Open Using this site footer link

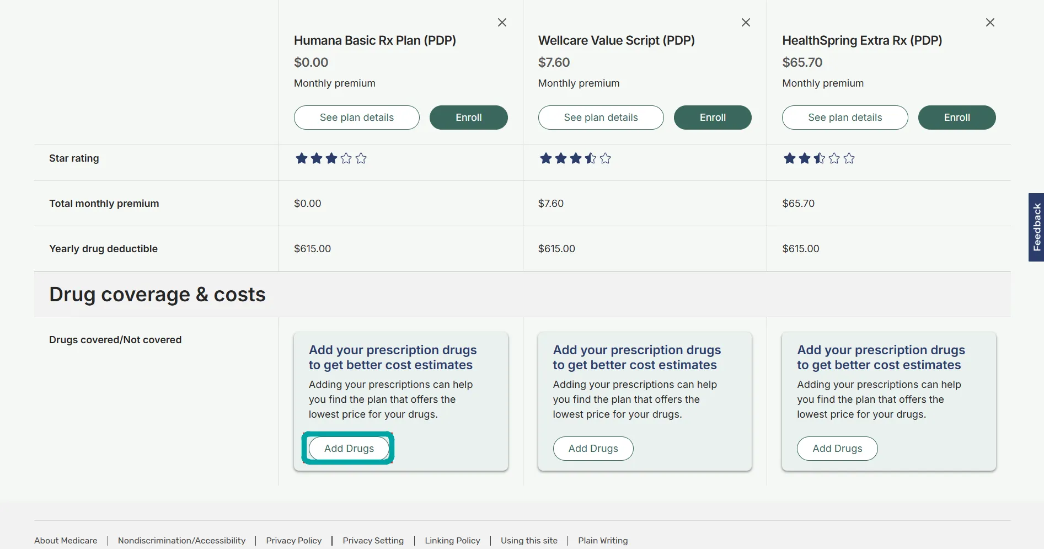(529, 541)
